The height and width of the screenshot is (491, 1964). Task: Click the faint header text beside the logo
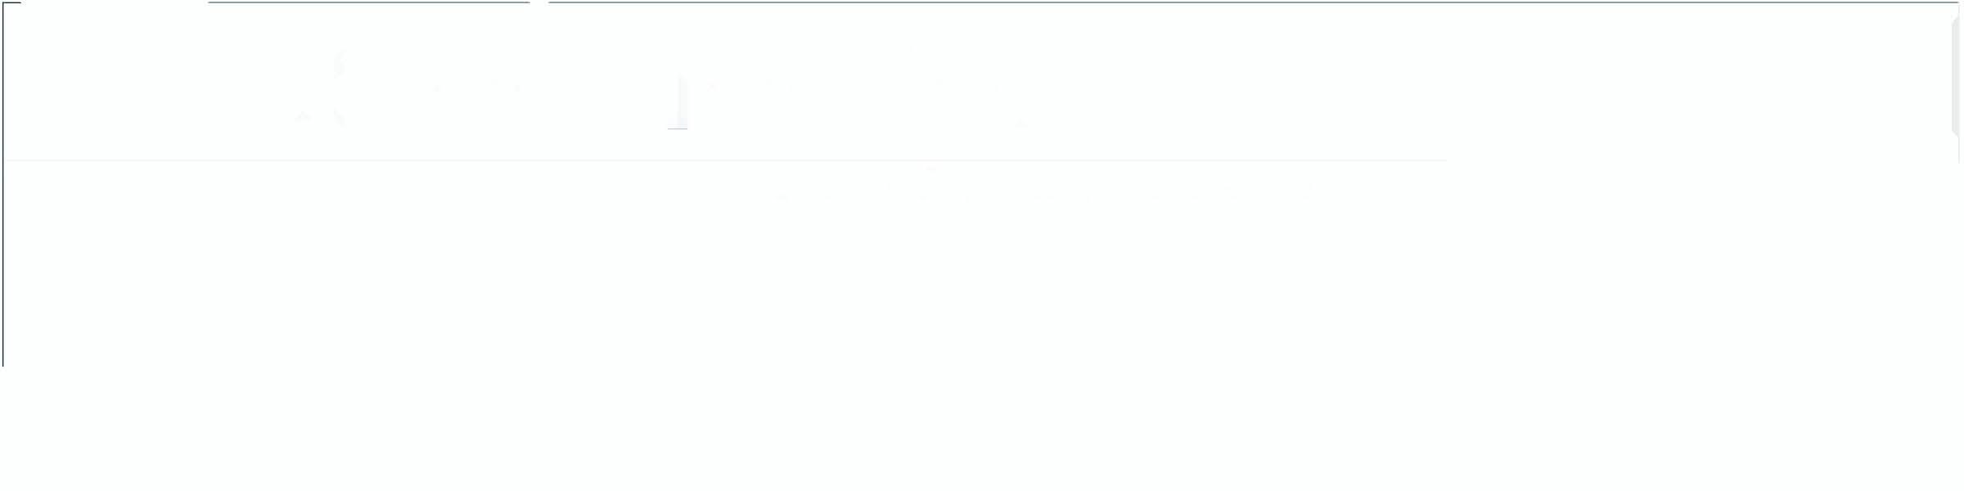pos(475,84)
